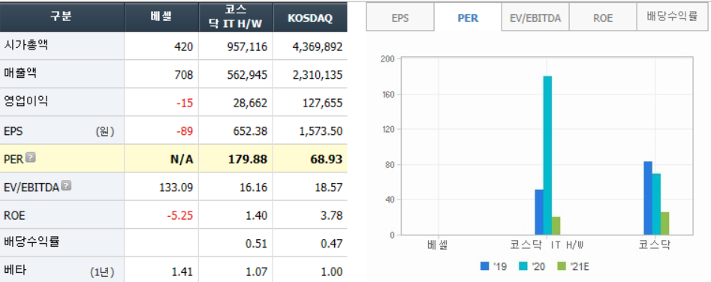Open the PER help question-mark icon
The image size is (711, 282).
[31, 157]
